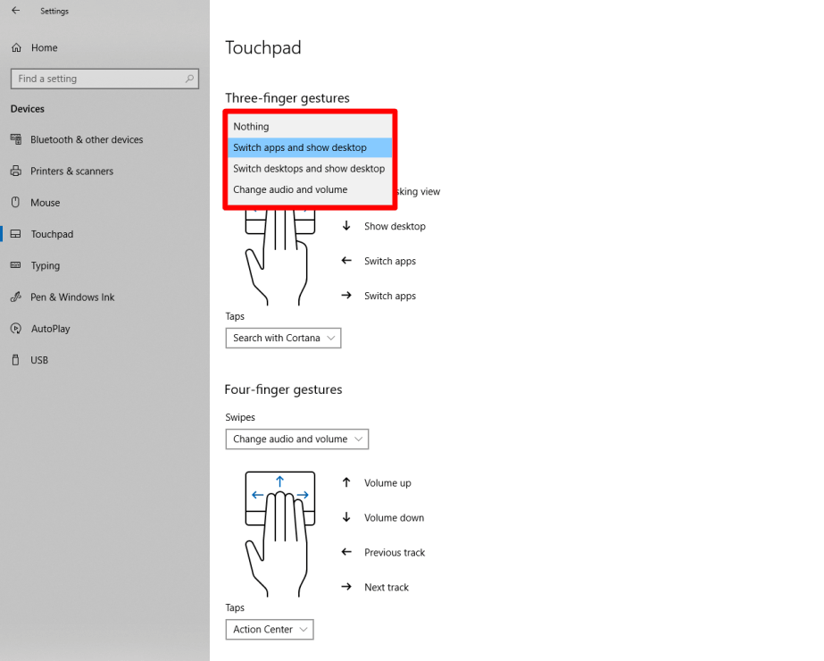Click the Devices section heading
This screenshot has width=824, height=661.
pos(28,109)
